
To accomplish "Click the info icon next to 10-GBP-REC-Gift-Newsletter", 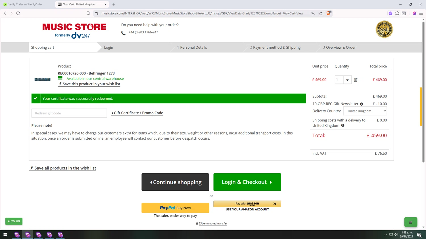I will [362, 104].
